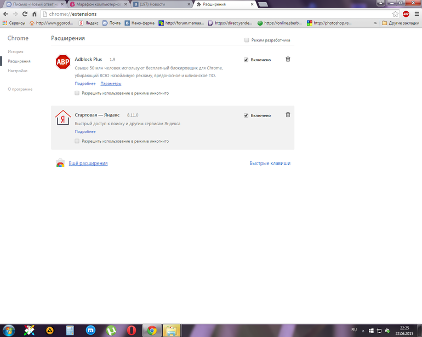Uncheck Включено for Стартовая — Яндекс
422x337 pixels.
coord(246,115)
